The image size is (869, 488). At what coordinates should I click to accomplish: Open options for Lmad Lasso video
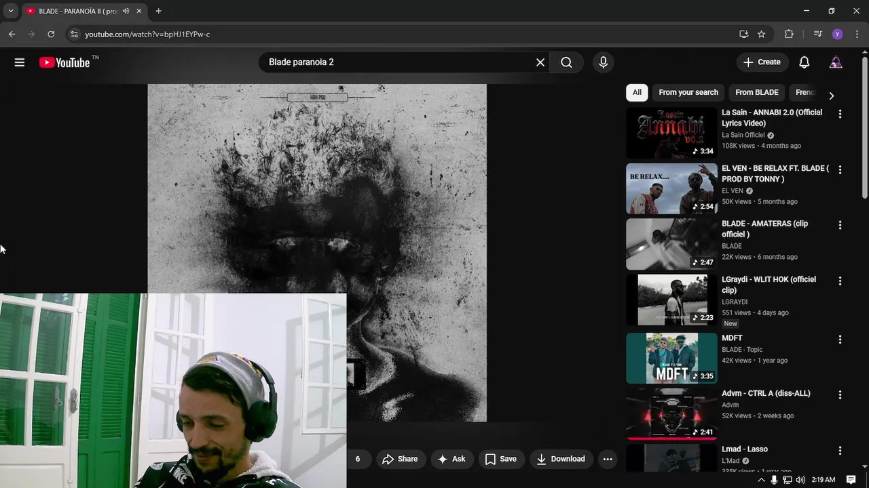840,451
